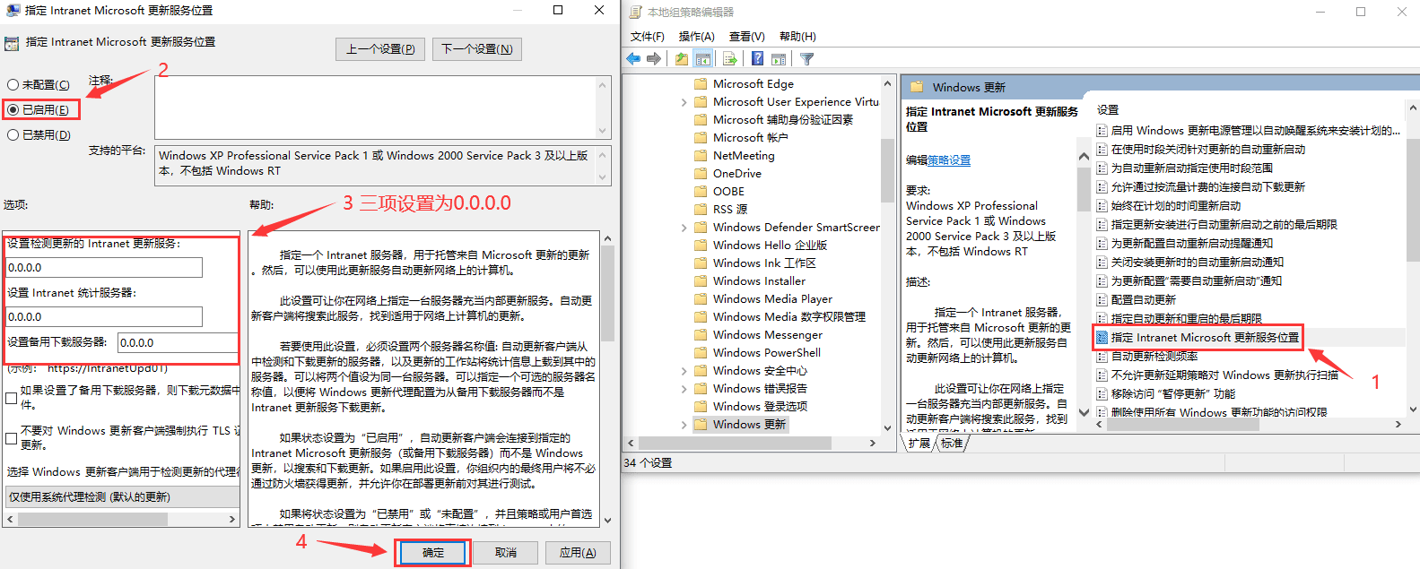Screen dimensions: 1420x569
Task: Check the 不要对 Windows 更新客户端强制执行 TLS checkbox
Action: pyautogui.click(x=12, y=438)
